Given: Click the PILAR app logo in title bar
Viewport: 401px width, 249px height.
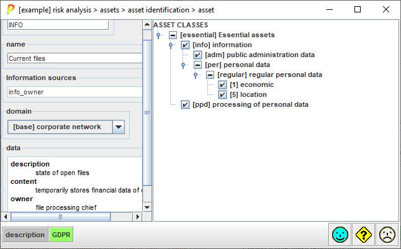Looking at the screenshot, I should coord(10,9).
